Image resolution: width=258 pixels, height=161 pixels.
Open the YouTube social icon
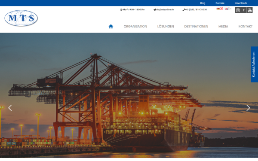click(x=249, y=10)
